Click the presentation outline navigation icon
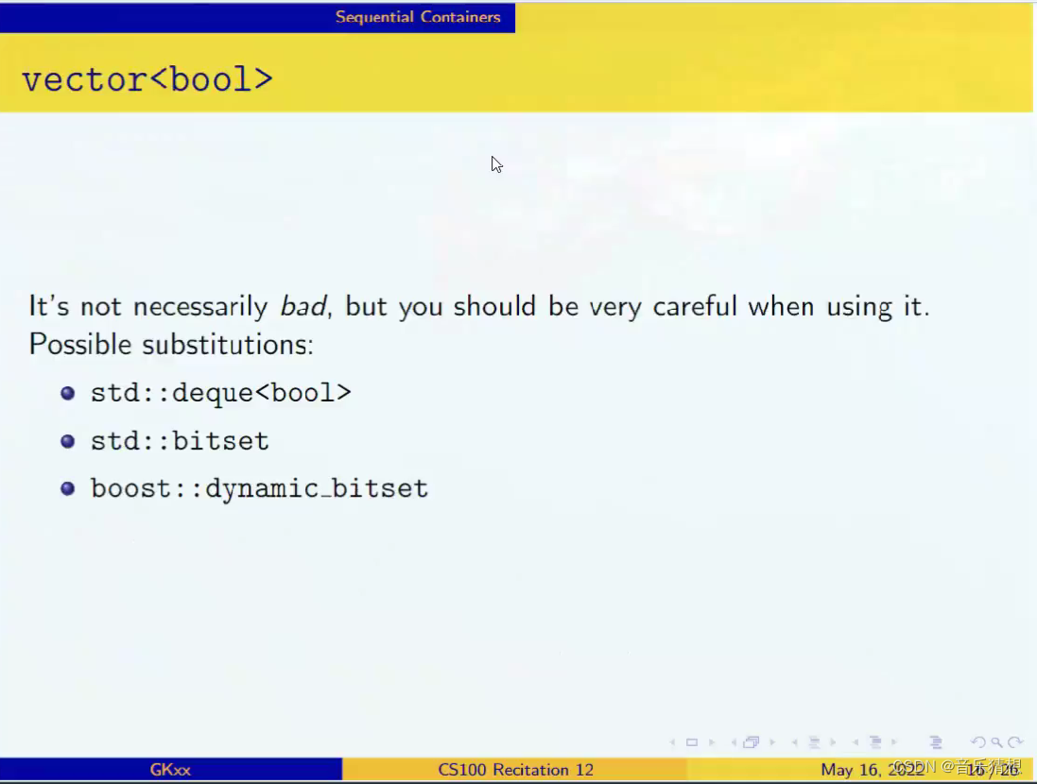1037x784 pixels. click(x=936, y=742)
